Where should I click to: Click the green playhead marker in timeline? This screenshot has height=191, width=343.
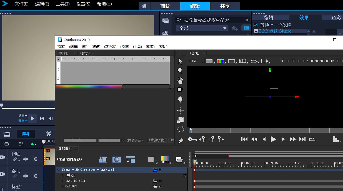pos(195,162)
